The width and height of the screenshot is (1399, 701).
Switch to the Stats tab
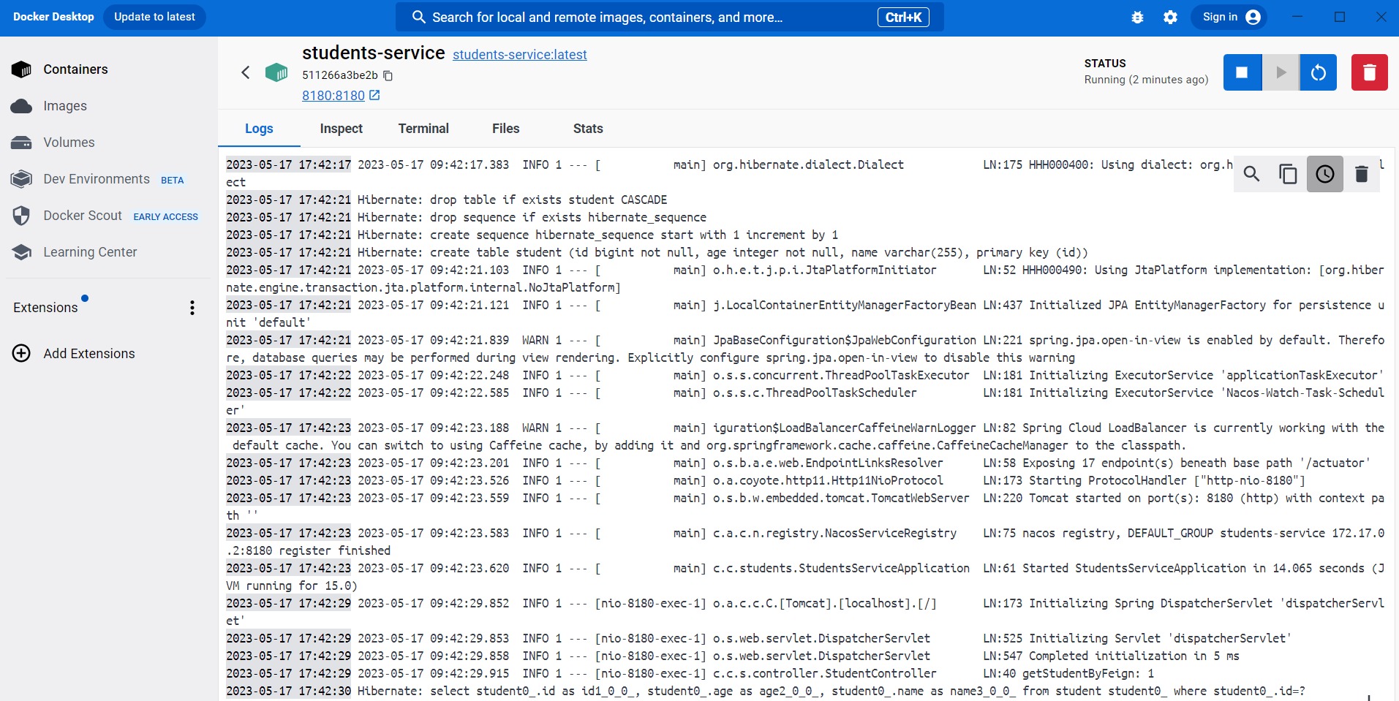point(587,128)
